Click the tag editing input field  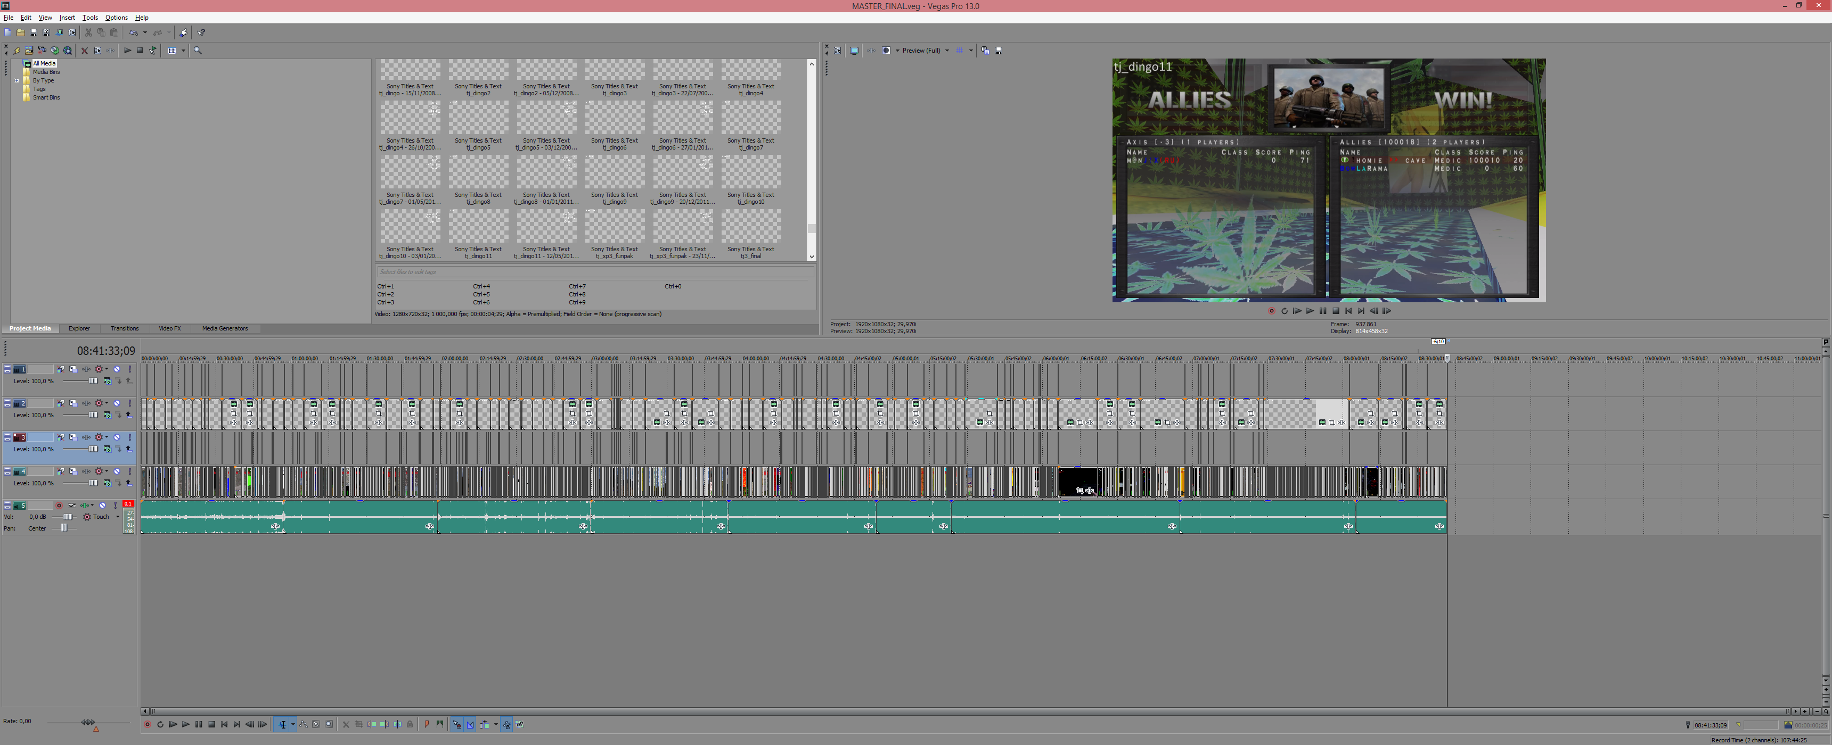[x=594, y=271]
